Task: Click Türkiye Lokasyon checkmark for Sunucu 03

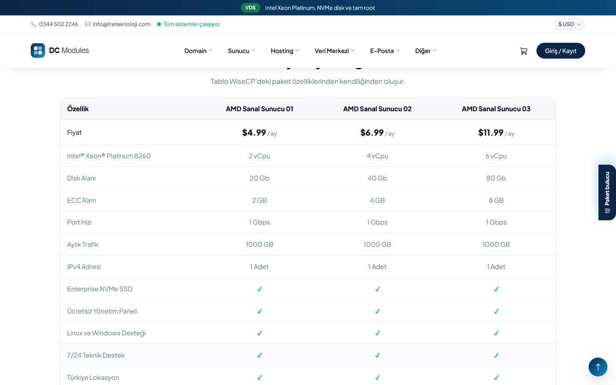Action: point(496,378)
